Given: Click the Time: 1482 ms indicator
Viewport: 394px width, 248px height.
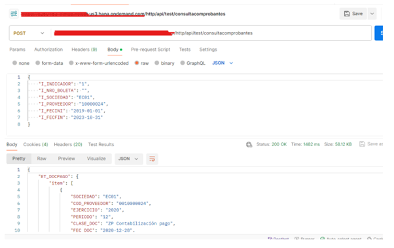Looking at the screenshot, I should (305, 144).
